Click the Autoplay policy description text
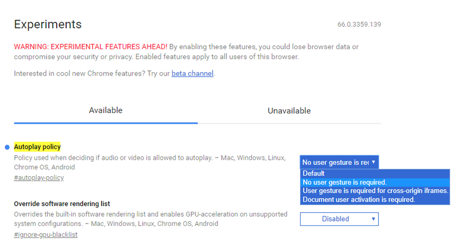The width and height of the screenshot is (459, 250). (150, 162)
